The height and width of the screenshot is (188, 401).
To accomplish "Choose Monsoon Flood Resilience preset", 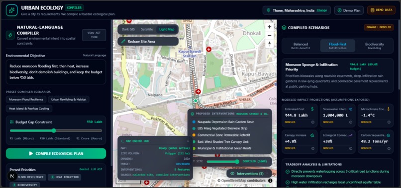I will [26, 100].
